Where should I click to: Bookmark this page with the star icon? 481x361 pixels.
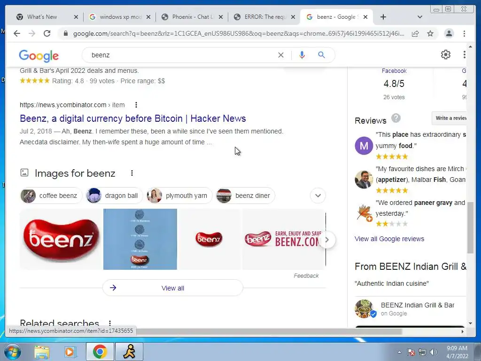[x=430, y=33]
